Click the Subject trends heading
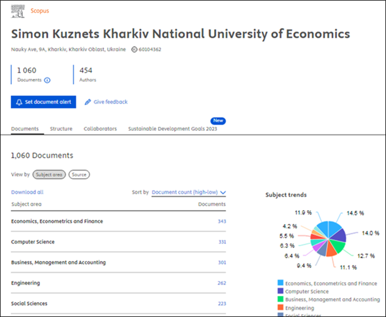 click(x=286, y=195)
